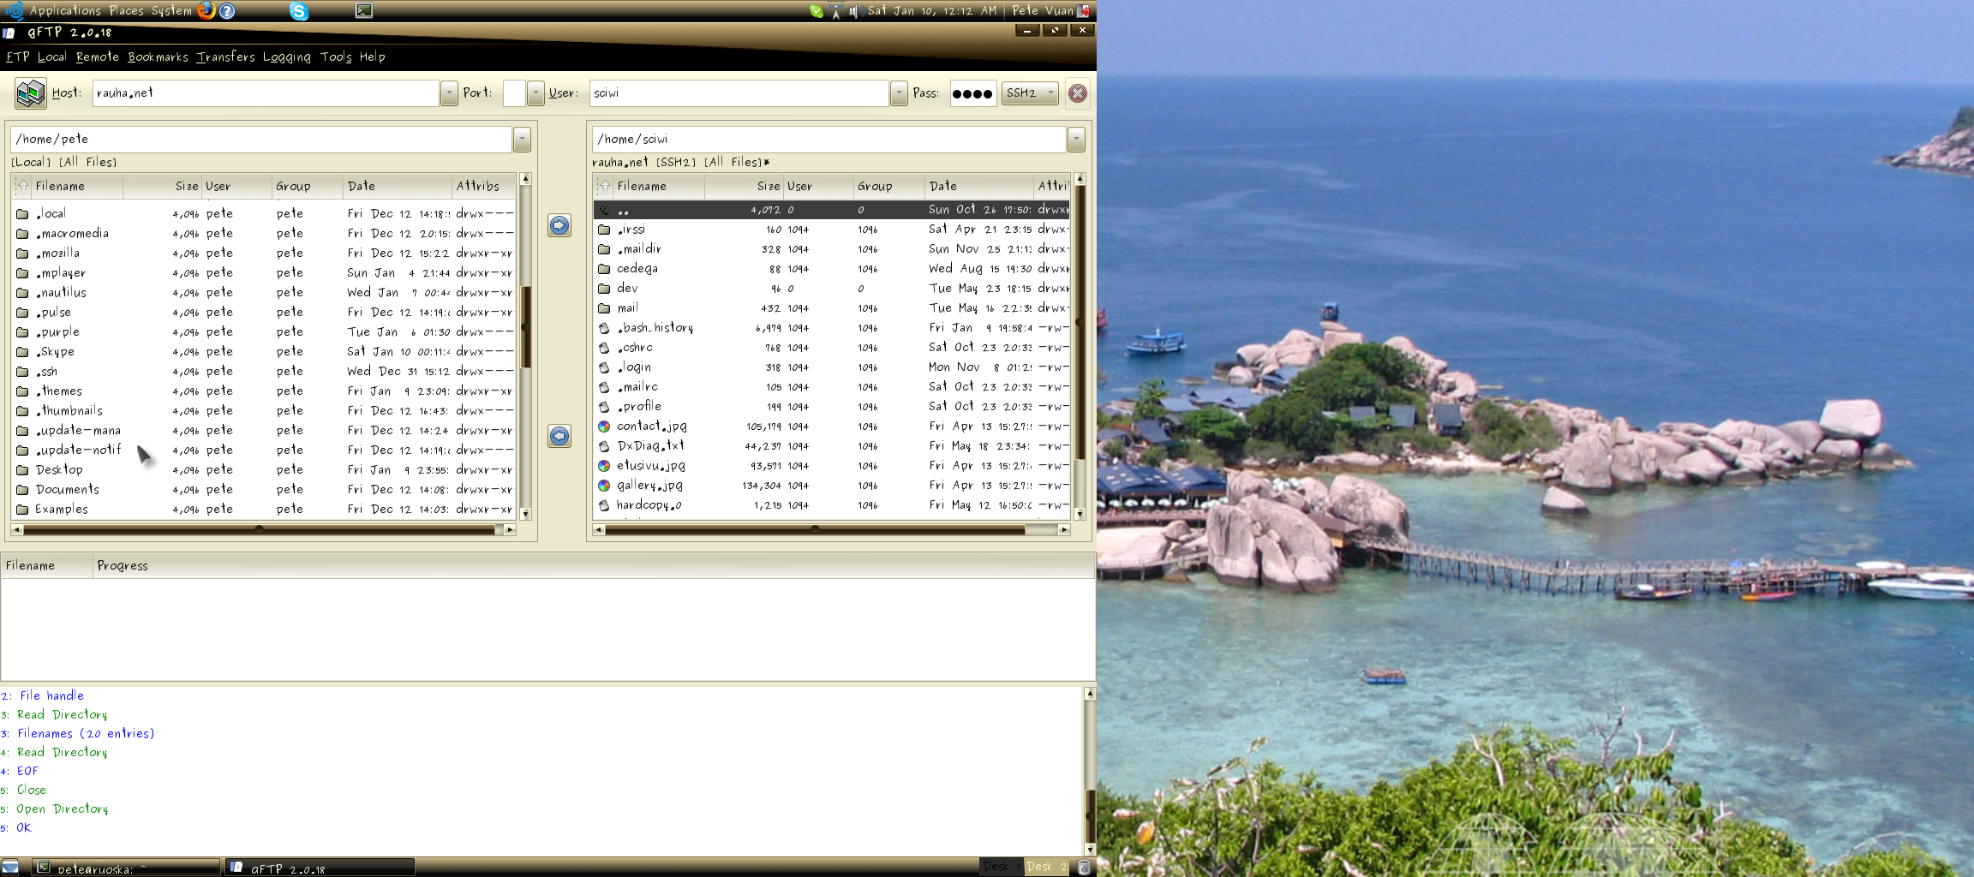Image resolution: width=1974 pixels, height=877 pixels.
Task: Open the Transfers menu
Action: coord(225,57)
